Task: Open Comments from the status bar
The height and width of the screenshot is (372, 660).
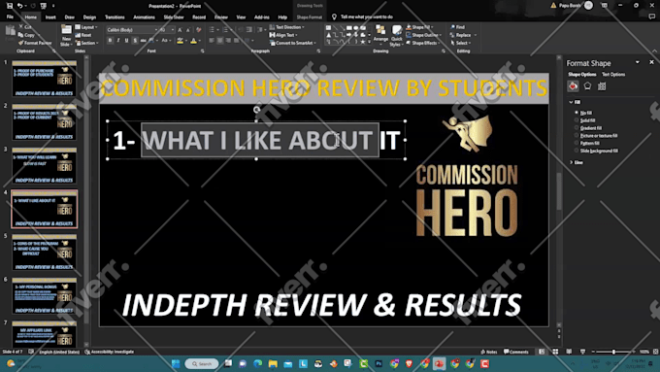Action: click(516, 352)
